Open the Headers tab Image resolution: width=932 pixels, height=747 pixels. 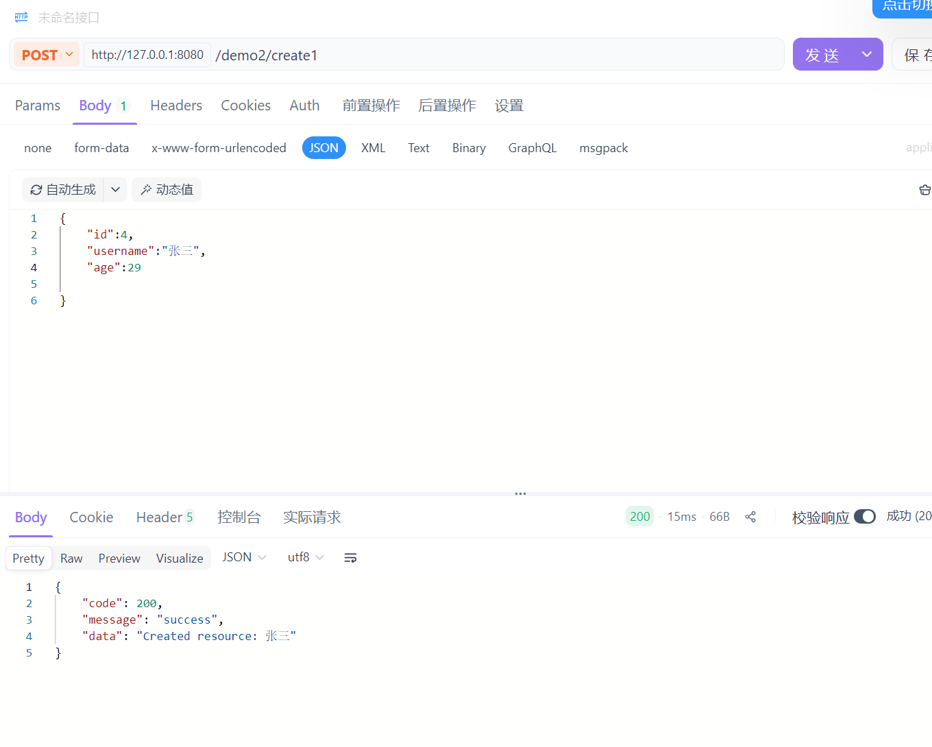[176, 106]
